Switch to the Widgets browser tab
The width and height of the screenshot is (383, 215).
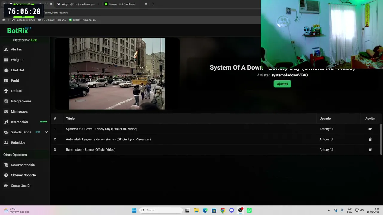(78, 4)
